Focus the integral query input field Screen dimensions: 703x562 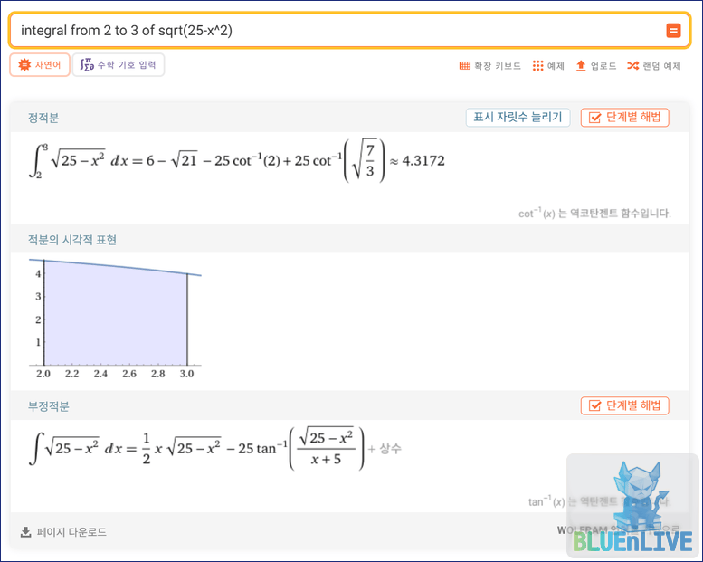[x=335, y=31]
